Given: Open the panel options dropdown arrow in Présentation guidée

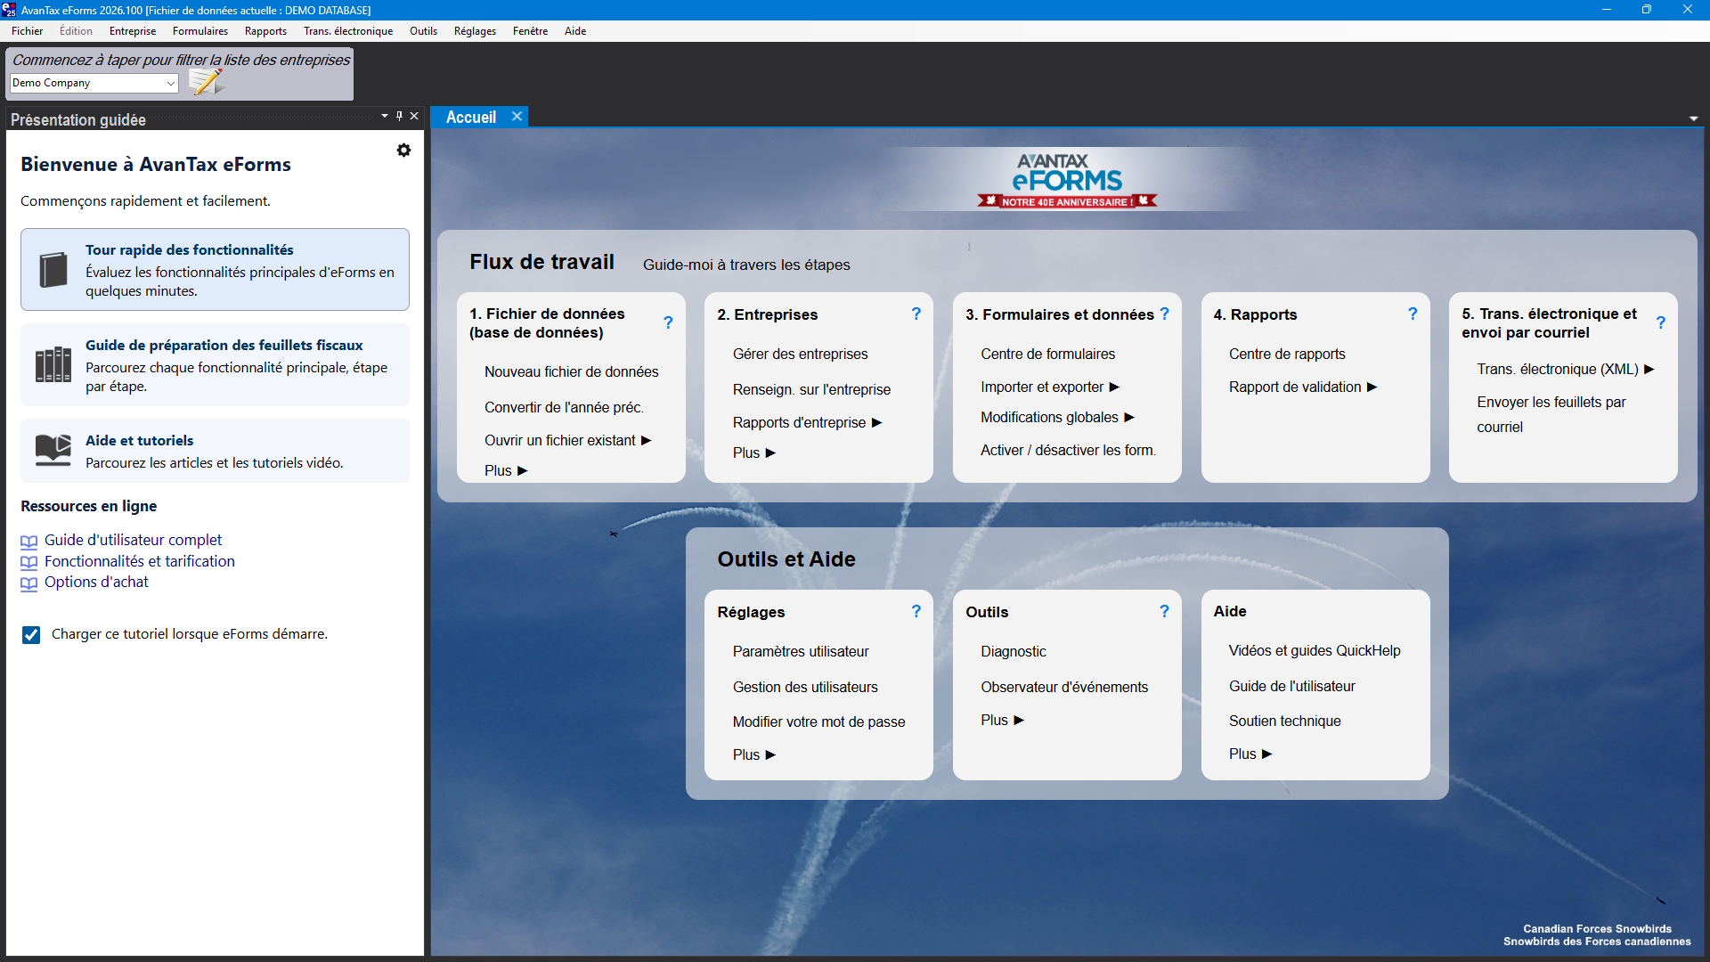Looking at the screenshot, I should (x=385, y=116).
